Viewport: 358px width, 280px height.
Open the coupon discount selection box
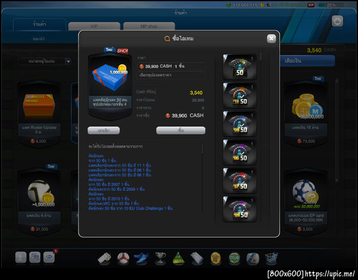[171, 75]
